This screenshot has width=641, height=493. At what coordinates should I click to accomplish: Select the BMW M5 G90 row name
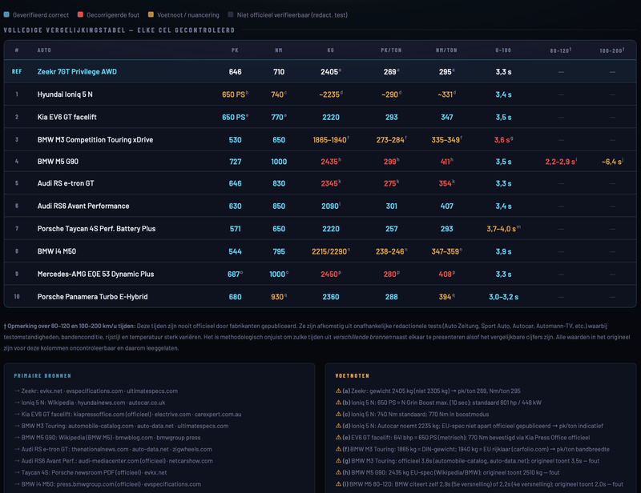coord(58,162)
